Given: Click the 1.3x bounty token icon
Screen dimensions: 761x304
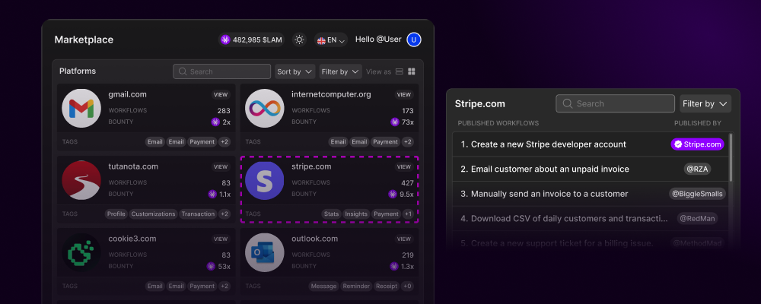Looking at the screenshot, I should (x=394, y=266).
